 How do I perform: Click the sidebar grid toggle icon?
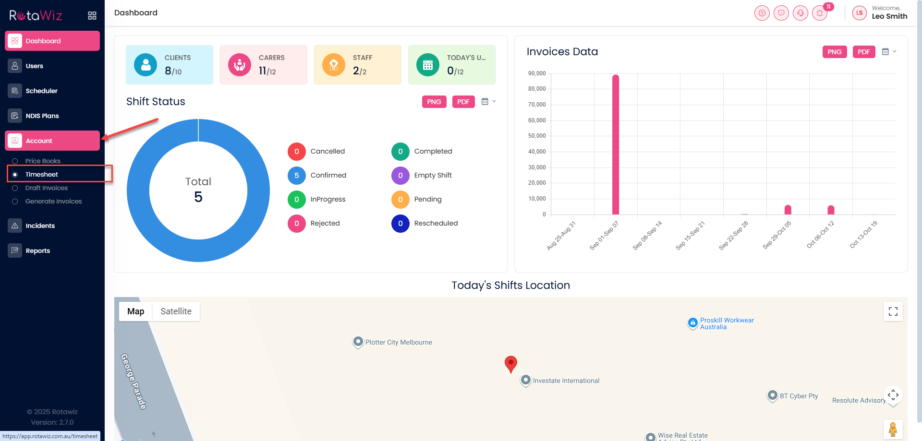pos(92,16)
